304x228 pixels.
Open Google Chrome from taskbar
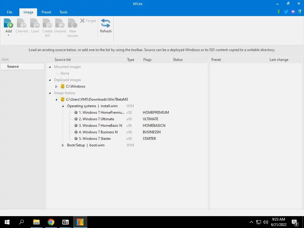click(x=51, y=222)
